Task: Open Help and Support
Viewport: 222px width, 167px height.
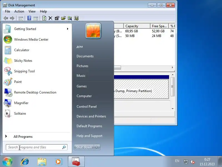Action: tap(89, 136)
